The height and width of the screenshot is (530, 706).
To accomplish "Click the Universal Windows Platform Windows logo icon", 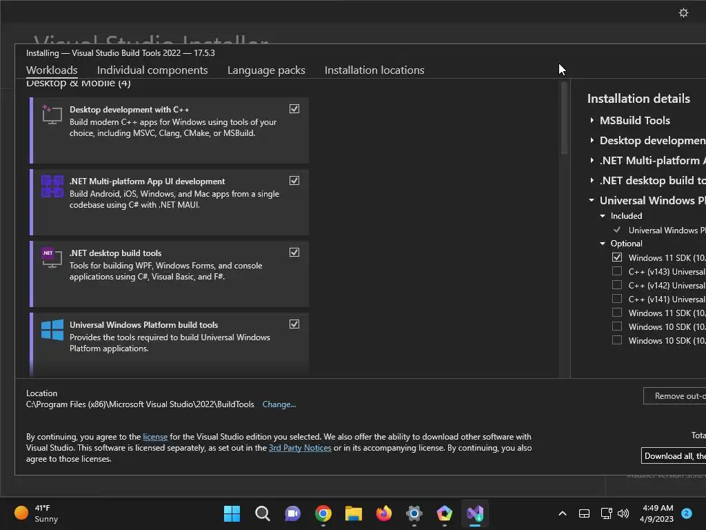I will (52, 330).
